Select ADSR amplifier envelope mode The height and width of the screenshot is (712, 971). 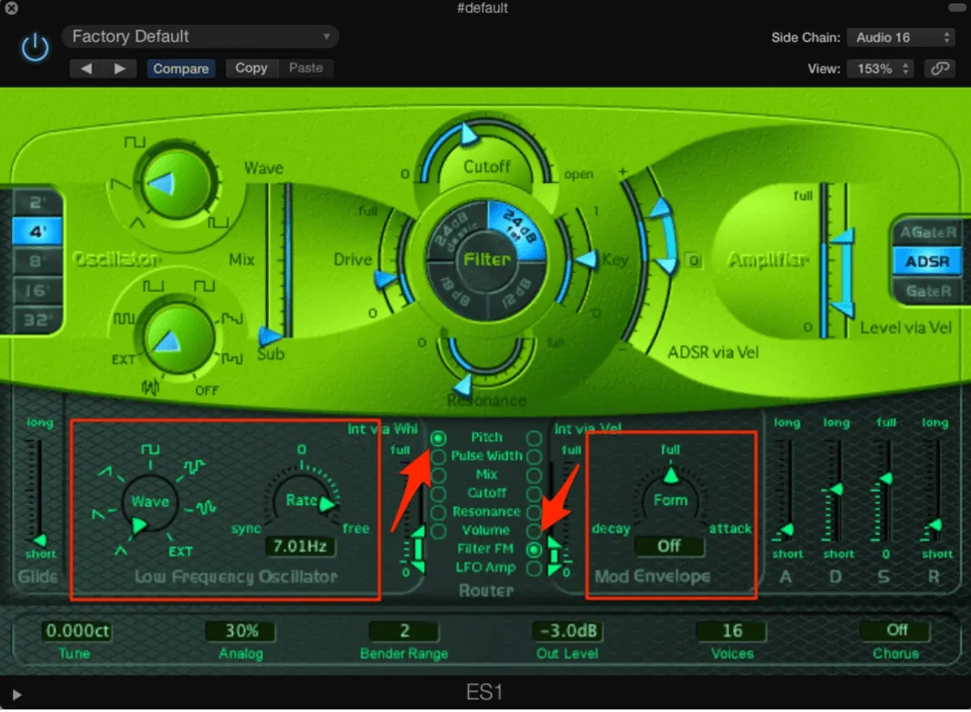pyautogui.click(x=927, y=261)
